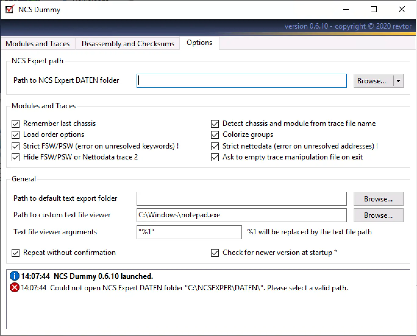This screenshot has height=336, width=417.
Task: Disable Repeat without confirmation
Action: 16,253
